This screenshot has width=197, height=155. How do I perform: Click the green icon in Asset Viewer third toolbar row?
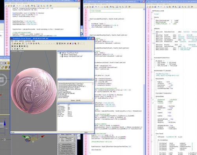(22, 49)
